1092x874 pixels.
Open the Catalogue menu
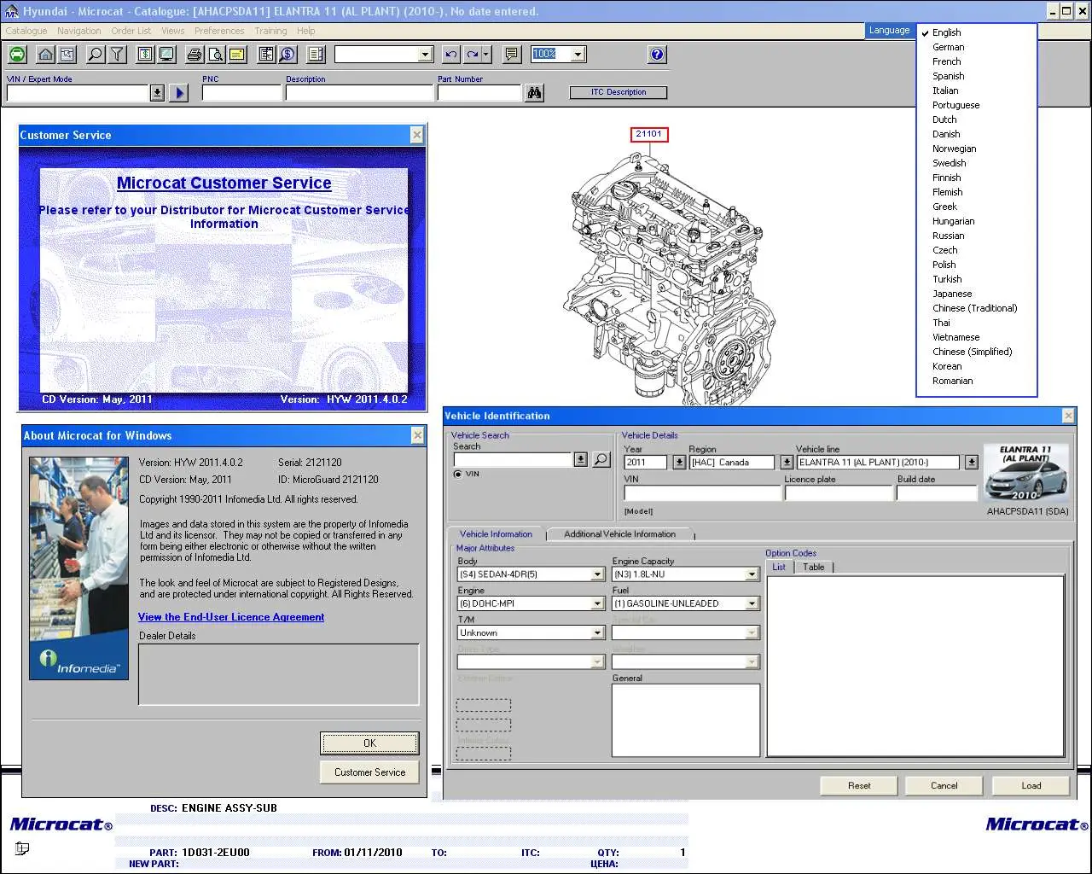26,31
